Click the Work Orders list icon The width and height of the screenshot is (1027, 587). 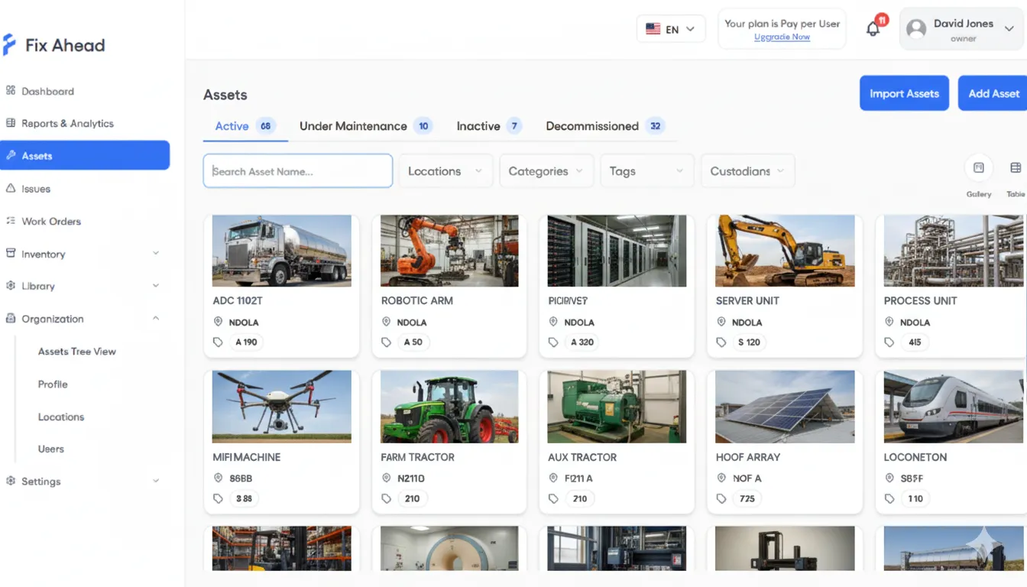[x=11, y=221]
